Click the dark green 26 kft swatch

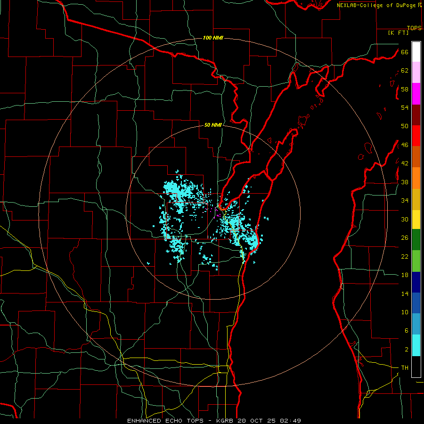(416, 240)
